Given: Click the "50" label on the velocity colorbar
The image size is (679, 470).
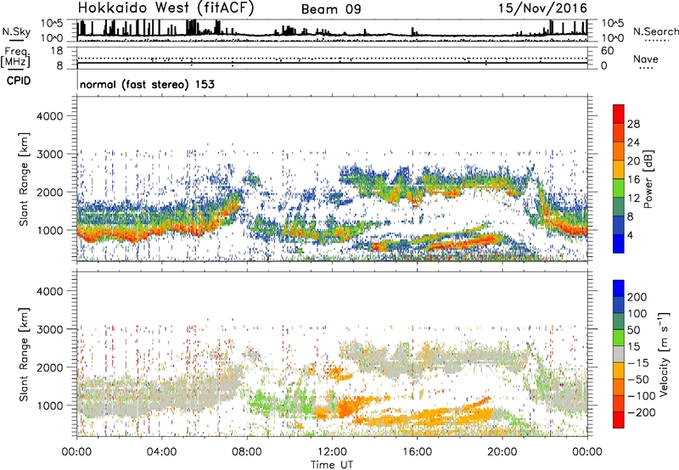Looking at the screenshot, I should [634, 330].
